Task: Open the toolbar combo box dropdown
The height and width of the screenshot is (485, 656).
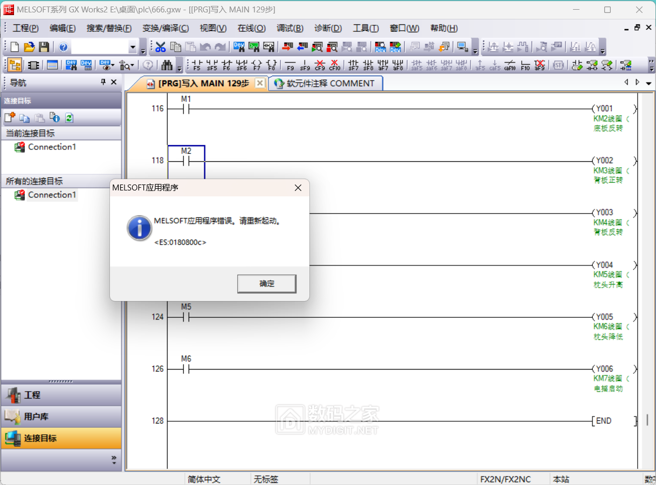Action: pyautogui.click(x=133, y=47)
